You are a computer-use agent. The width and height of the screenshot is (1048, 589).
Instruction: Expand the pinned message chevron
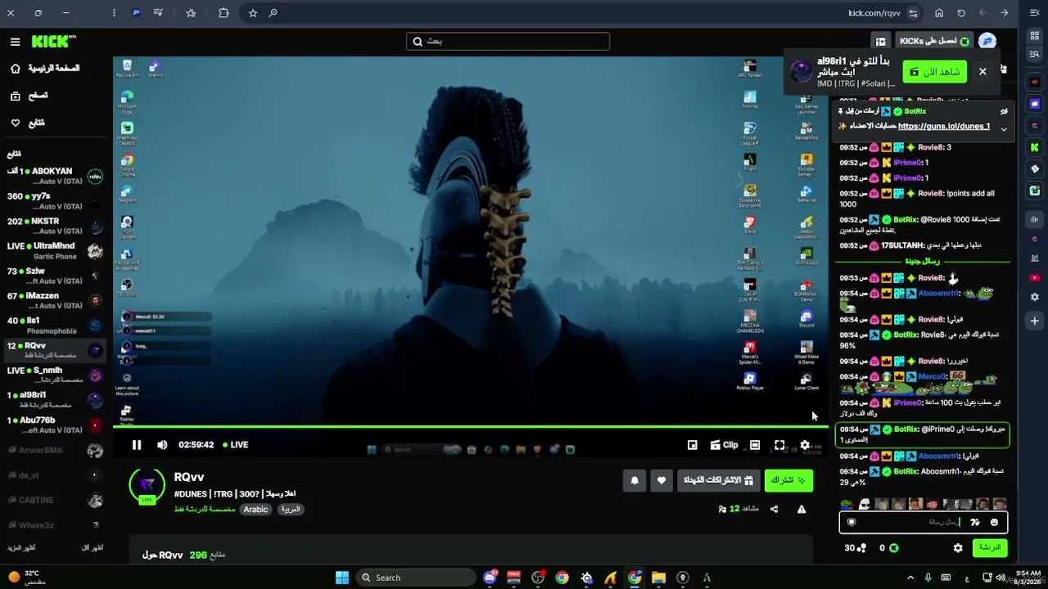[1004, 129]
